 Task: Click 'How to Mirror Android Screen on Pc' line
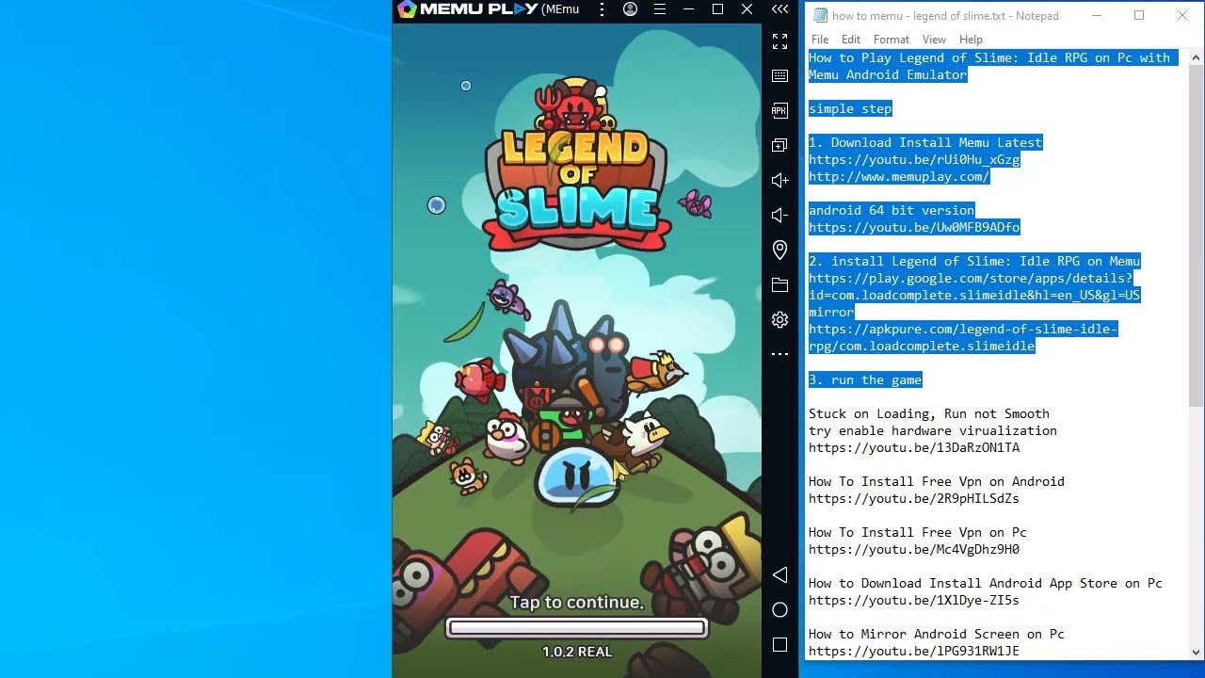937,634
